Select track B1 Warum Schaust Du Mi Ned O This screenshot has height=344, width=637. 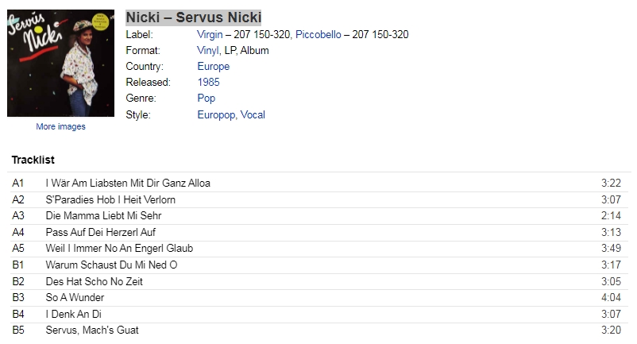319,265
